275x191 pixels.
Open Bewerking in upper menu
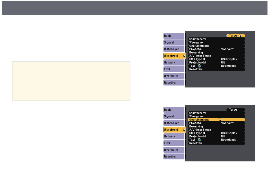pos(216,52)
